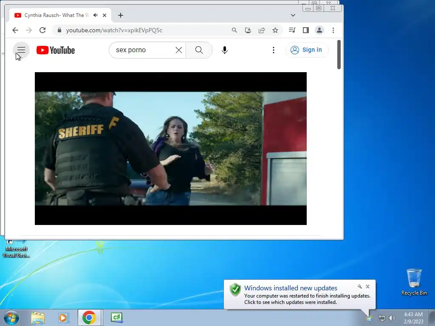Dismiss the Windows update balloon
This screenshot has width=435, height=326.
click(367, 287)
